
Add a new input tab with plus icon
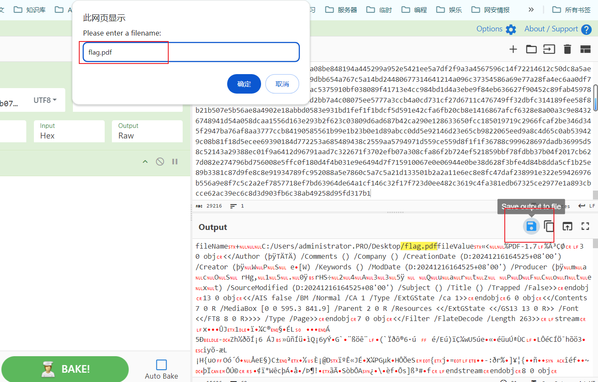[513, 49]
